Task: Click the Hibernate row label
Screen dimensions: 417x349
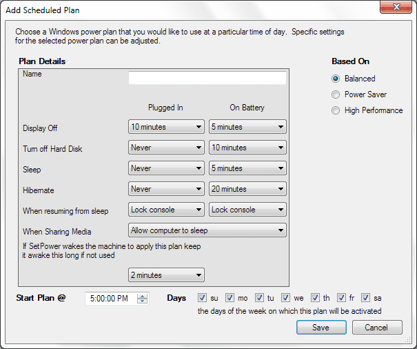Action: [x=39, y=190]
